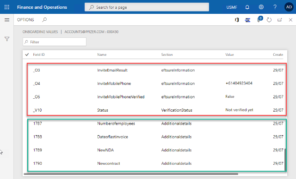Open the attachments paperclip with 0 badge

click(260, 19)
